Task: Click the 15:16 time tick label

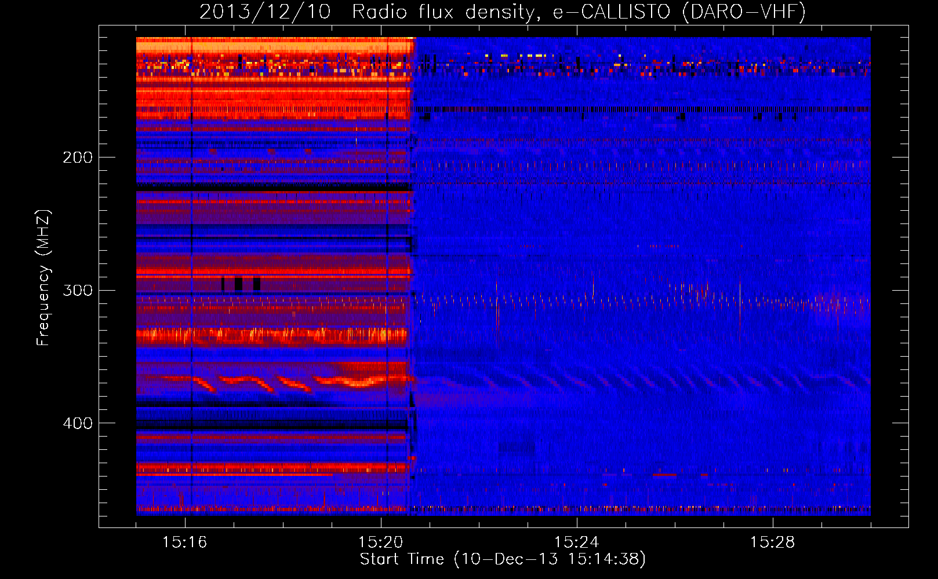Action: tap(185, 543)
